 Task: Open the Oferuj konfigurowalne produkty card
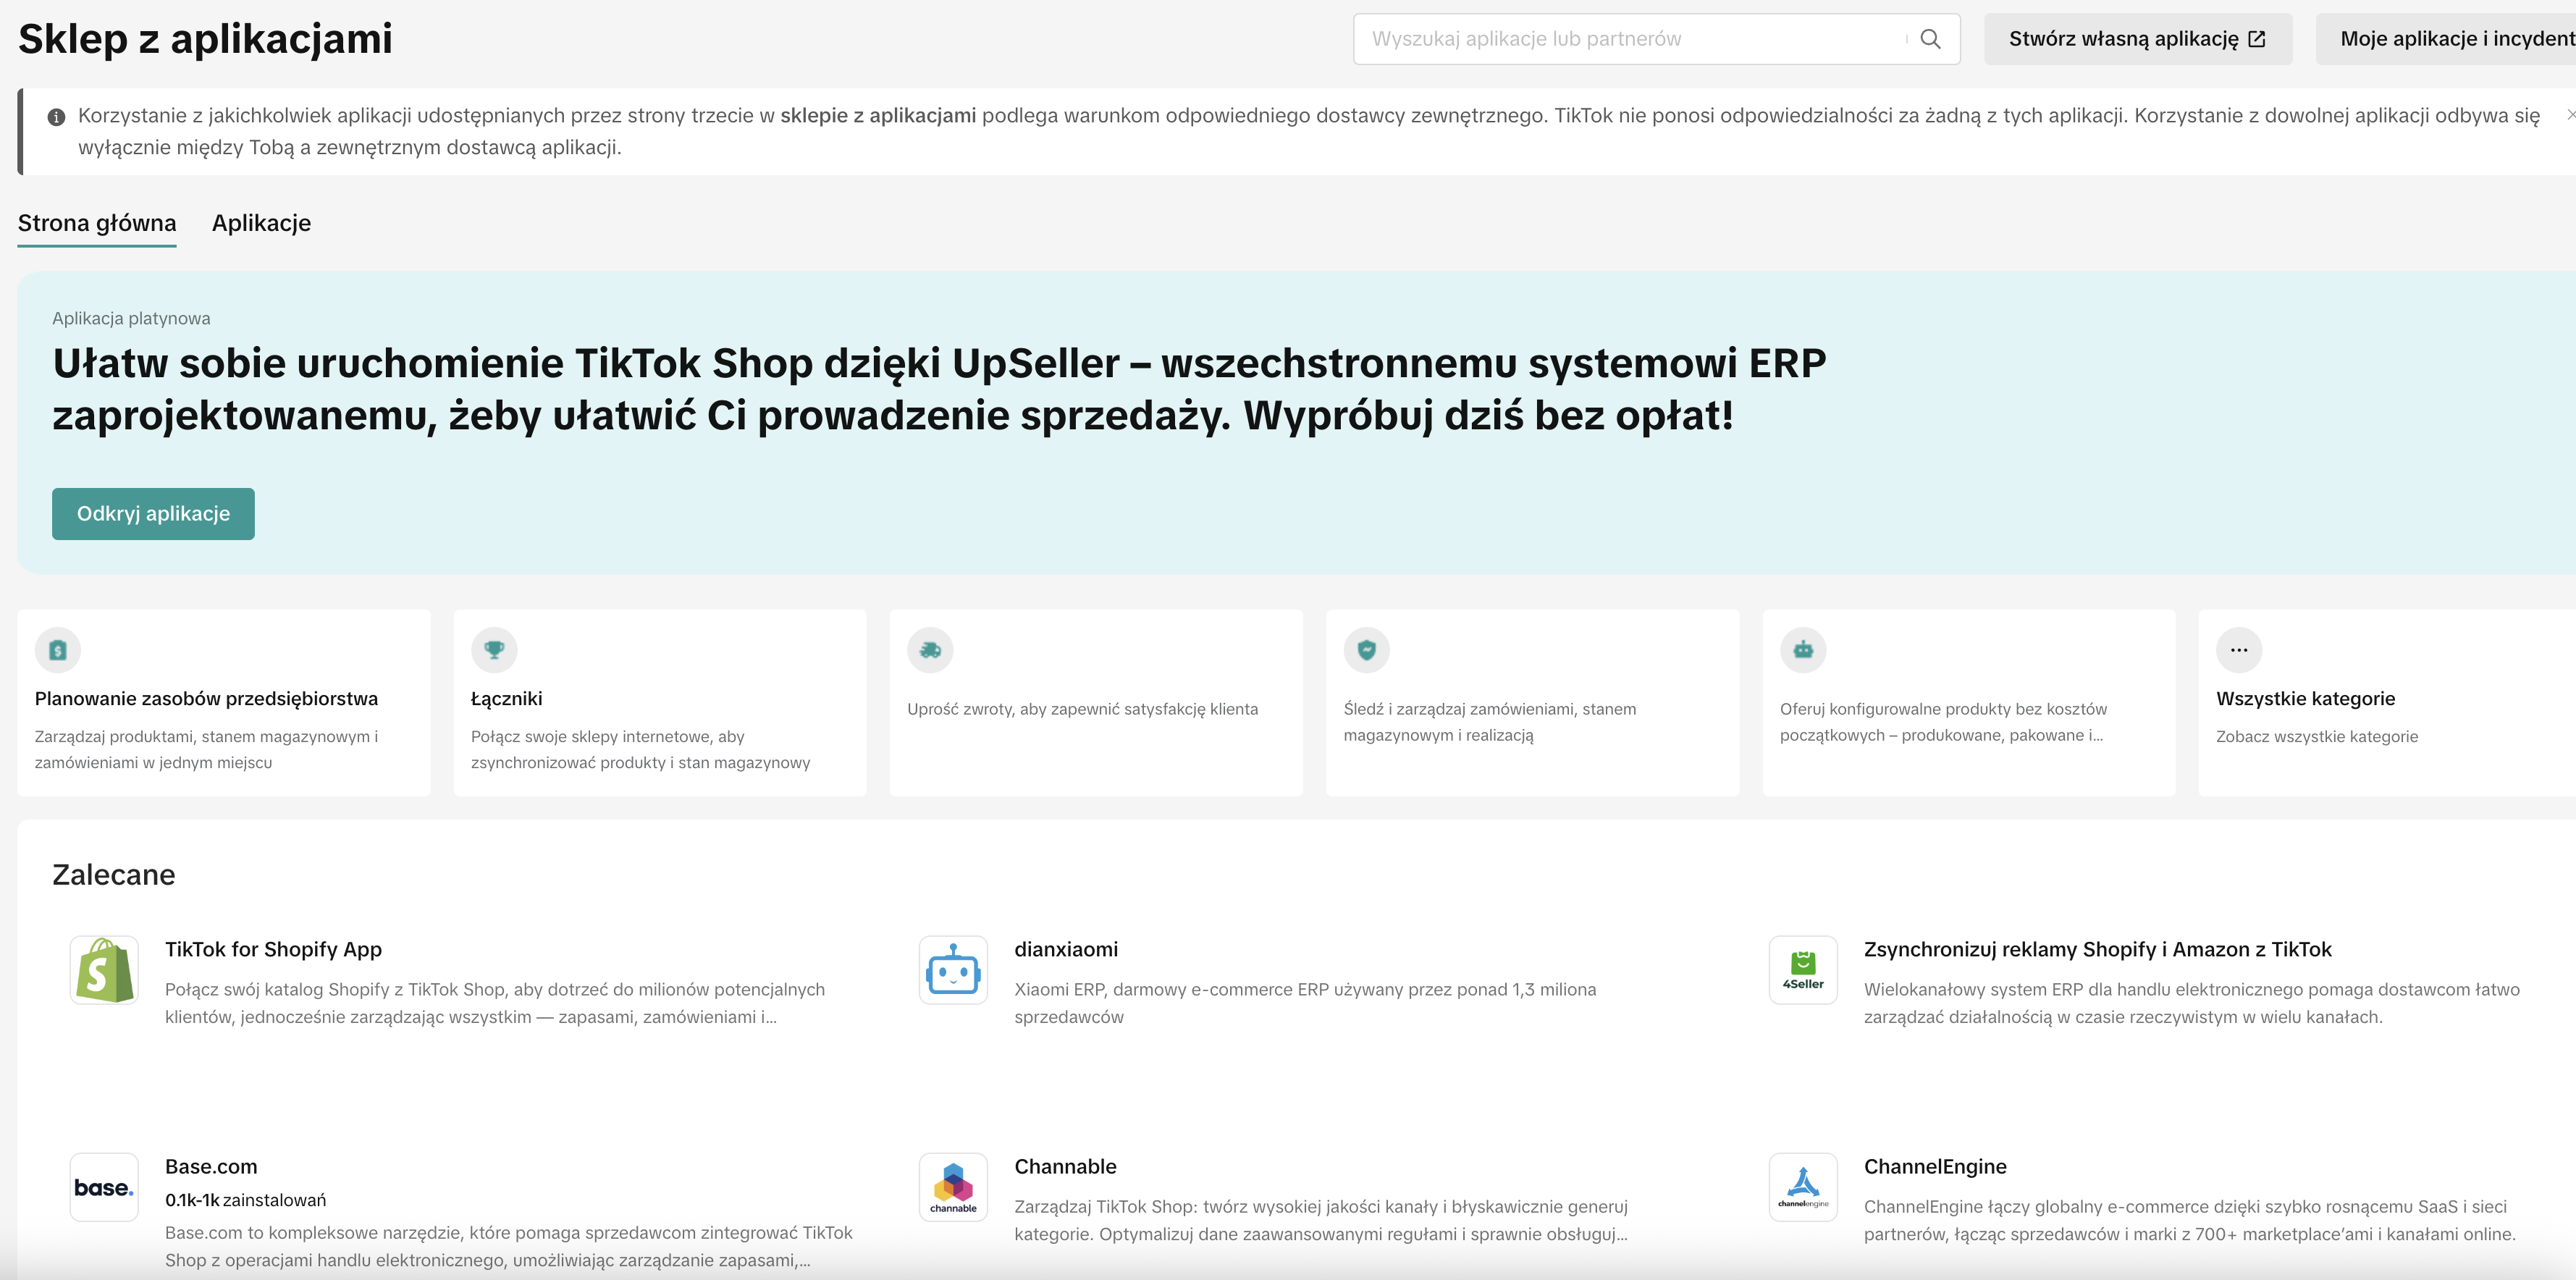click(1969, 703)
